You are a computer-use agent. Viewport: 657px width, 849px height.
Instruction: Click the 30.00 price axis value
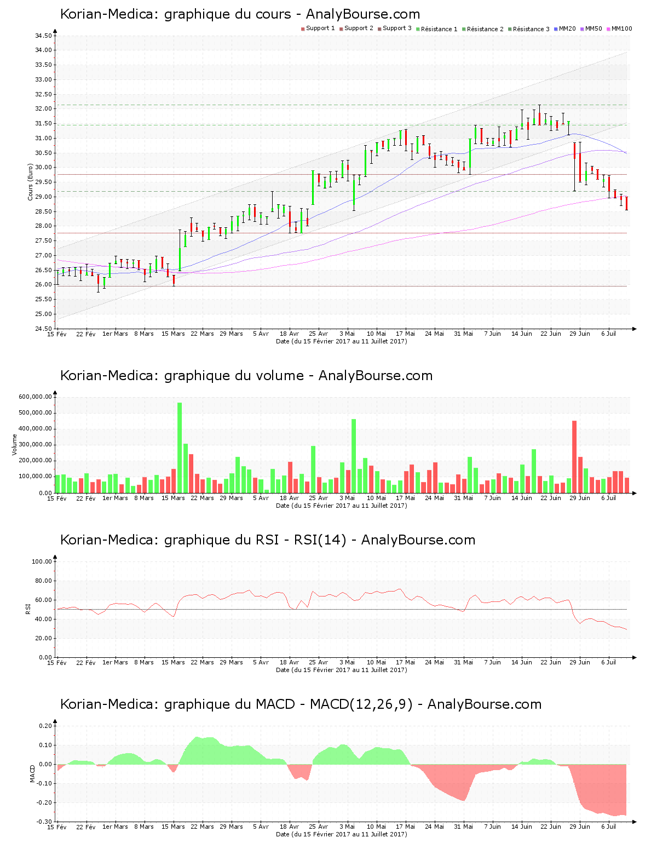point(44,168)
